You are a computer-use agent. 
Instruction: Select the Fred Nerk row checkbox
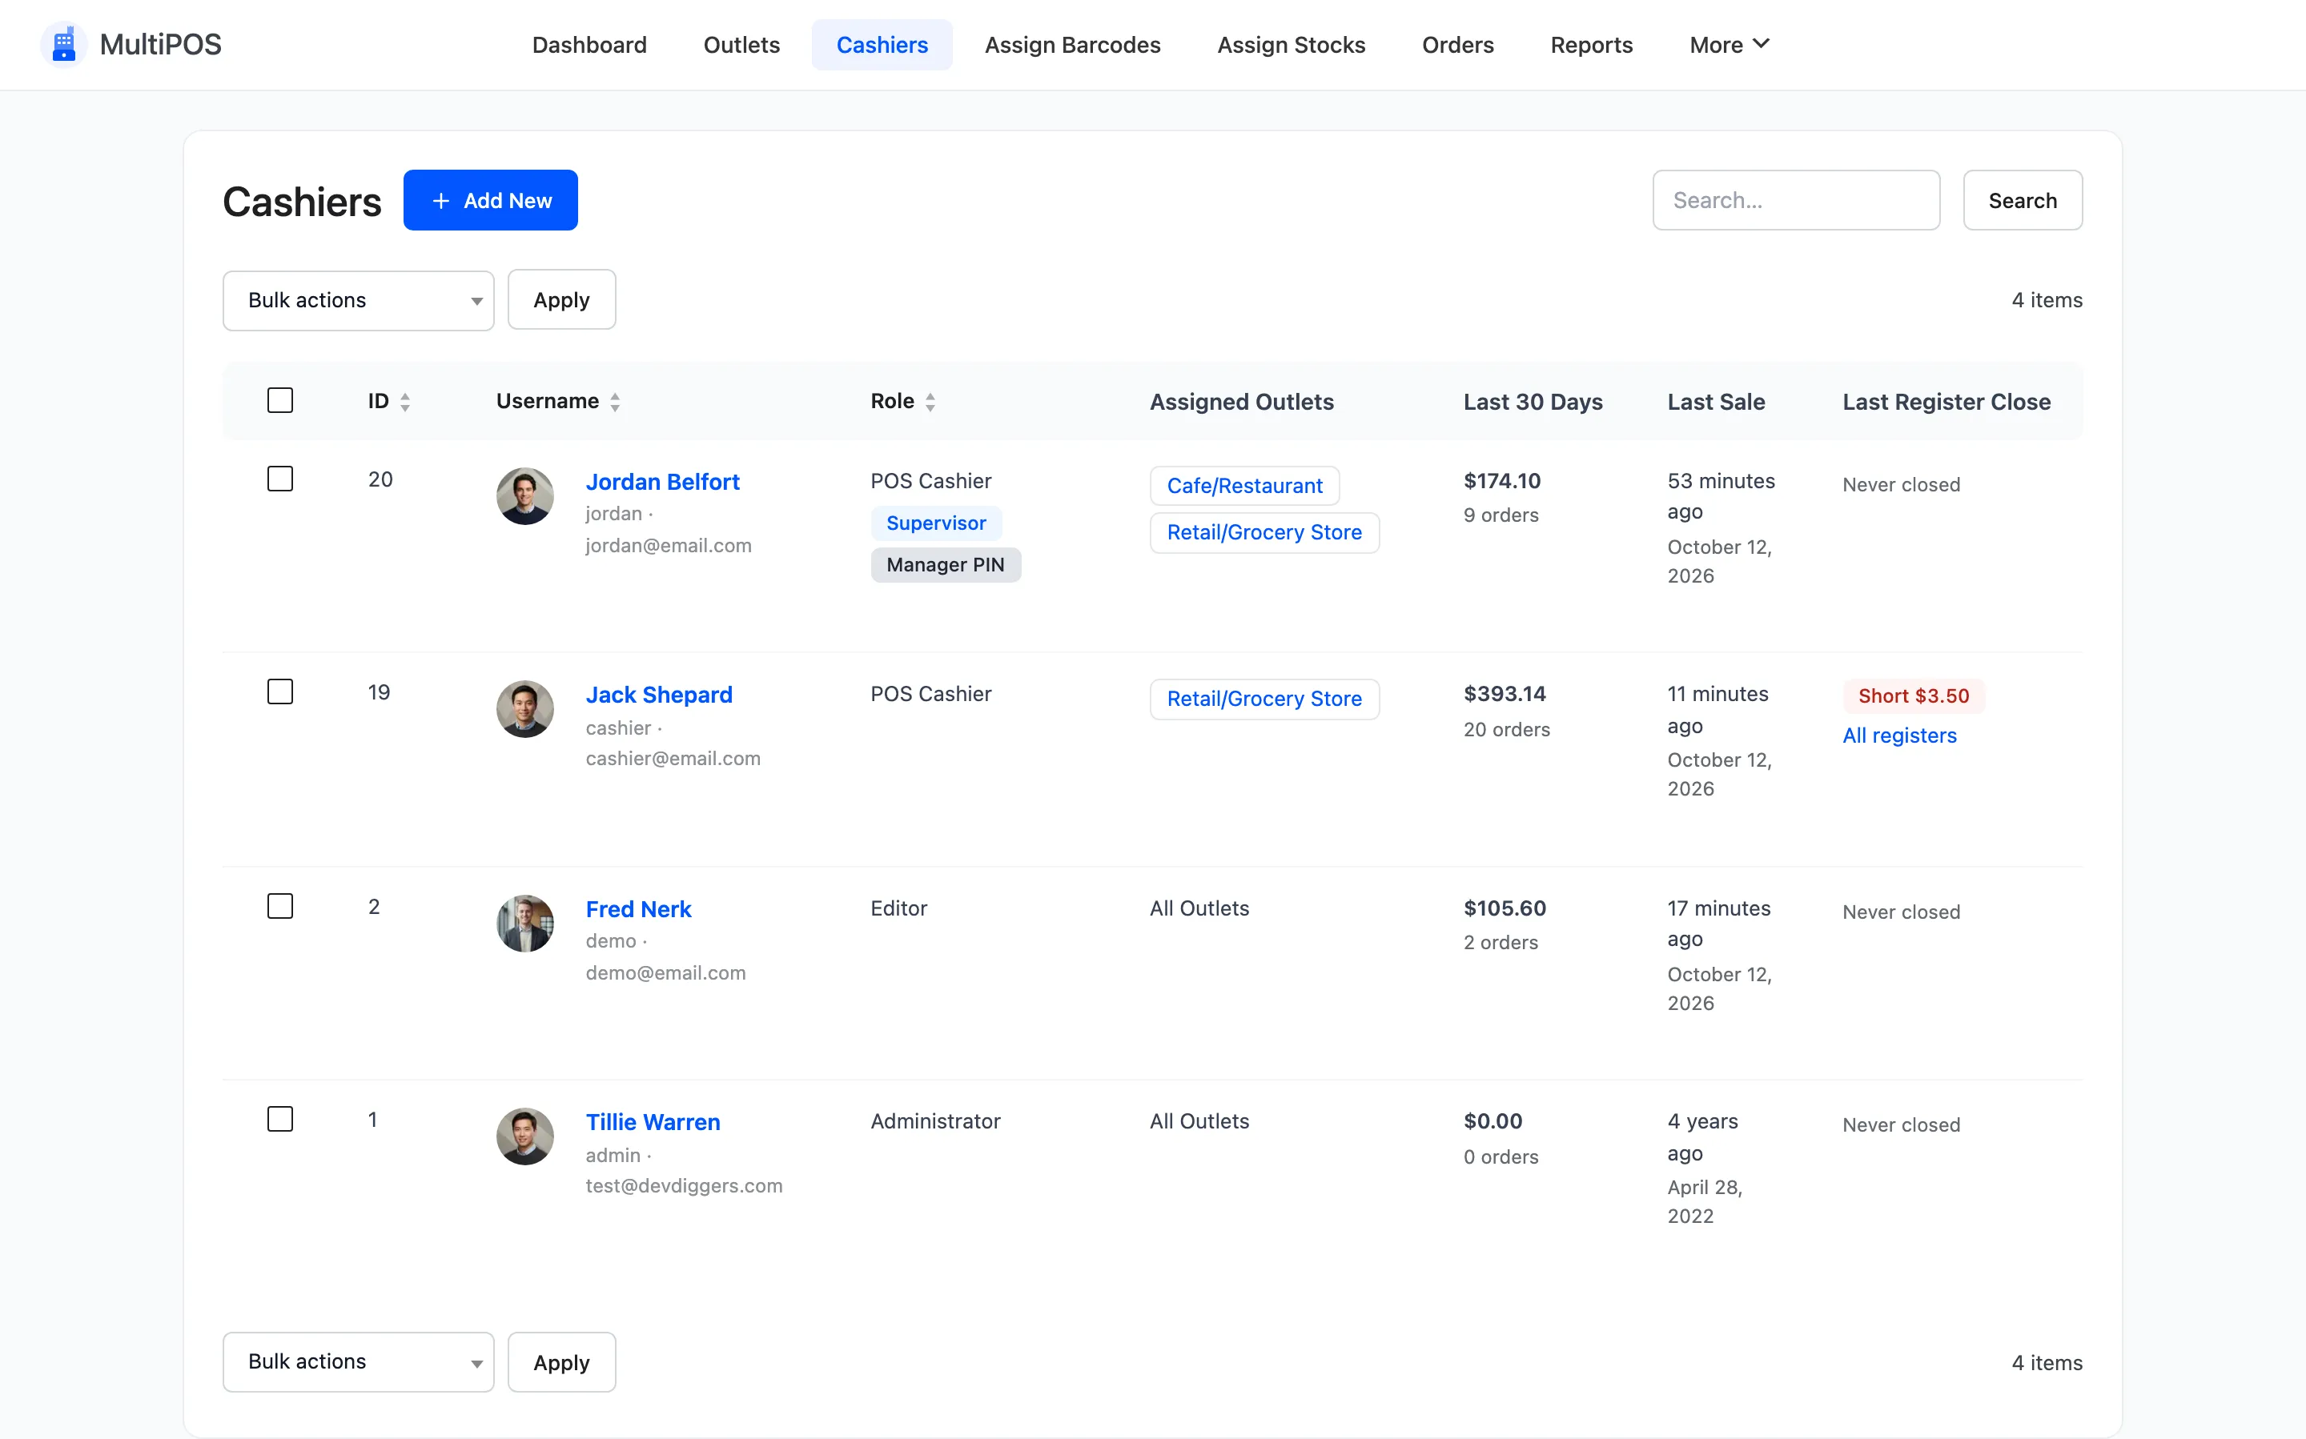[280, 905]
